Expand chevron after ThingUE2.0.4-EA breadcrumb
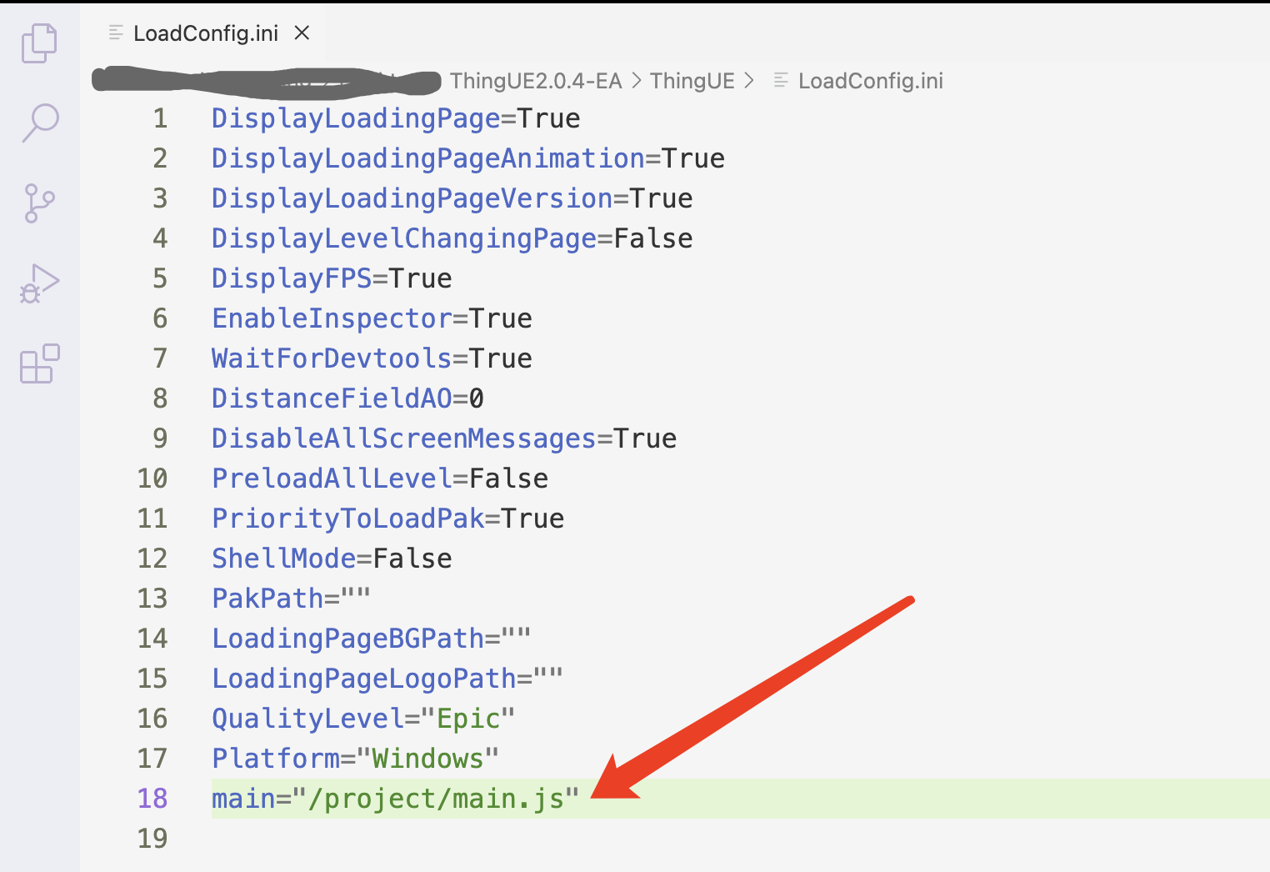The image size is (1270, 872). pos(637,81)
